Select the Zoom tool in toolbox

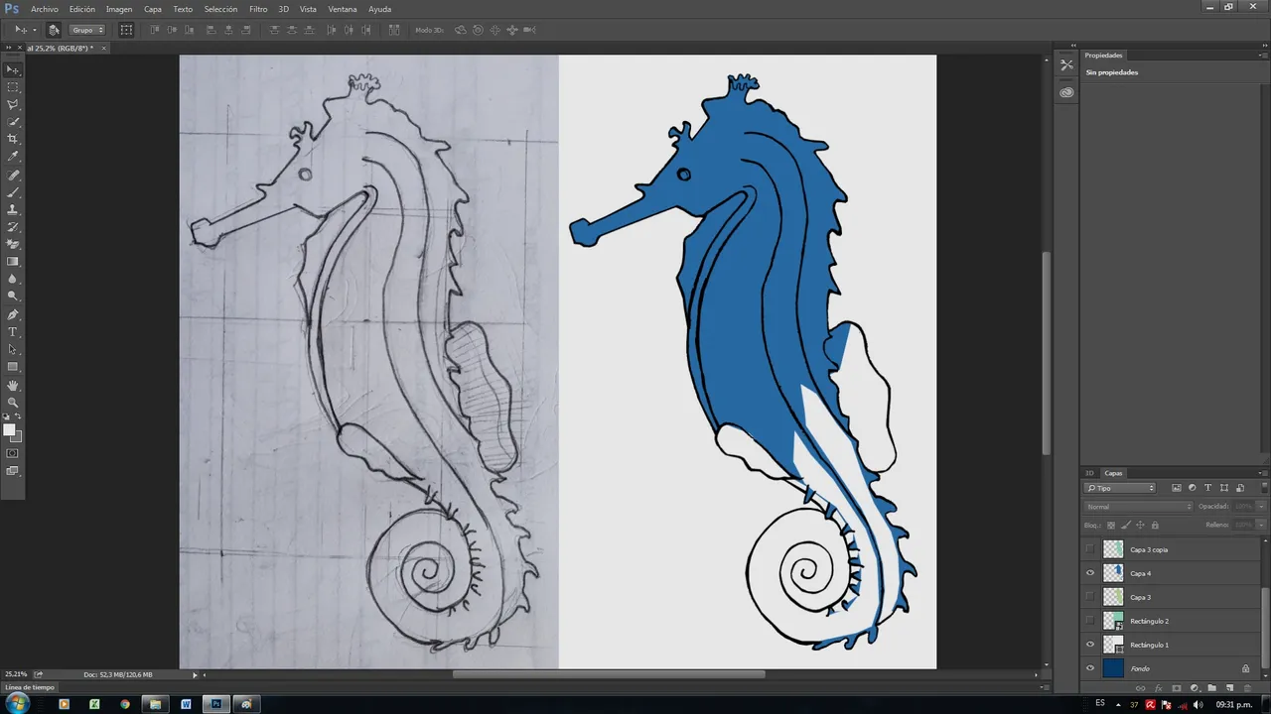13,402
